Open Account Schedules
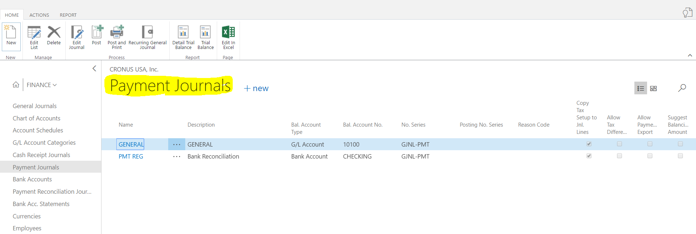This screenshot has height=234, width=696. pyautogui.click(x=38, y=130)
